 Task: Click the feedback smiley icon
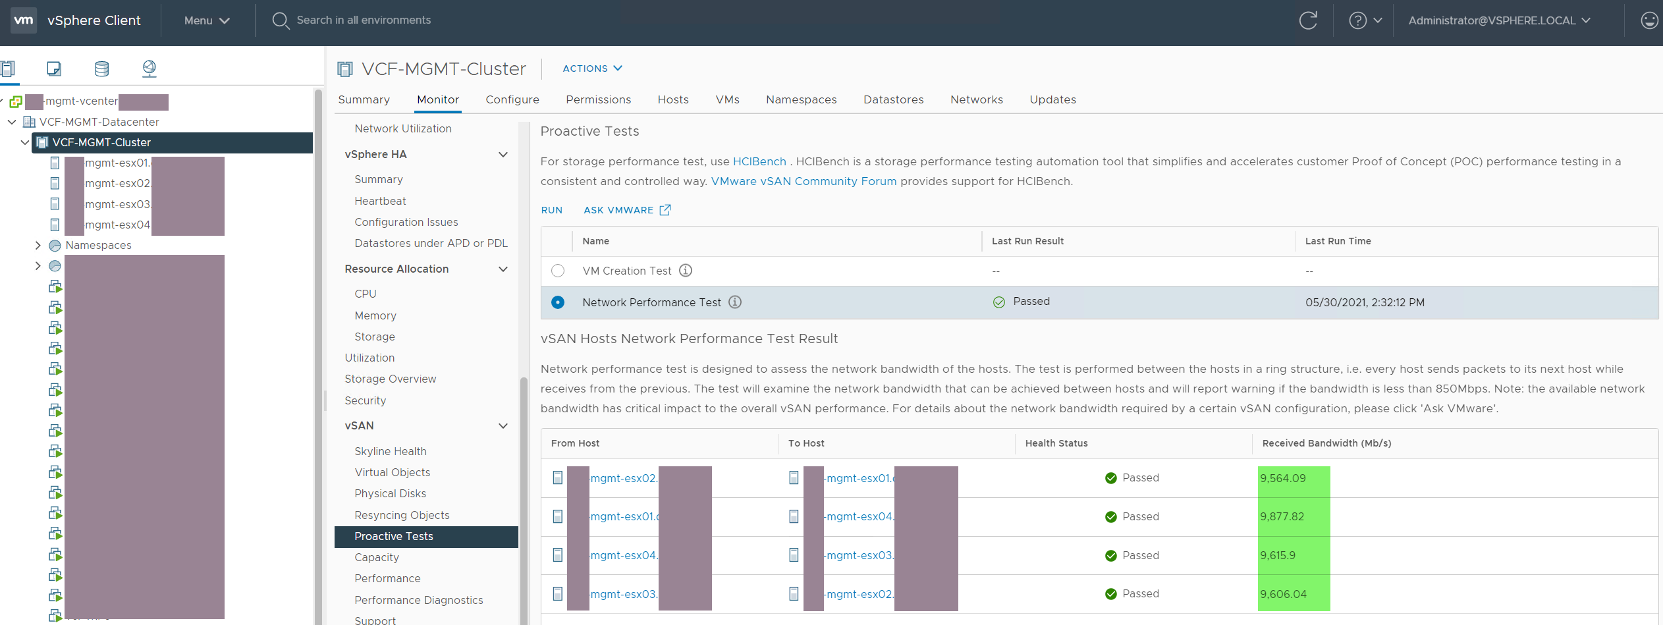(x=1649, y=20)
